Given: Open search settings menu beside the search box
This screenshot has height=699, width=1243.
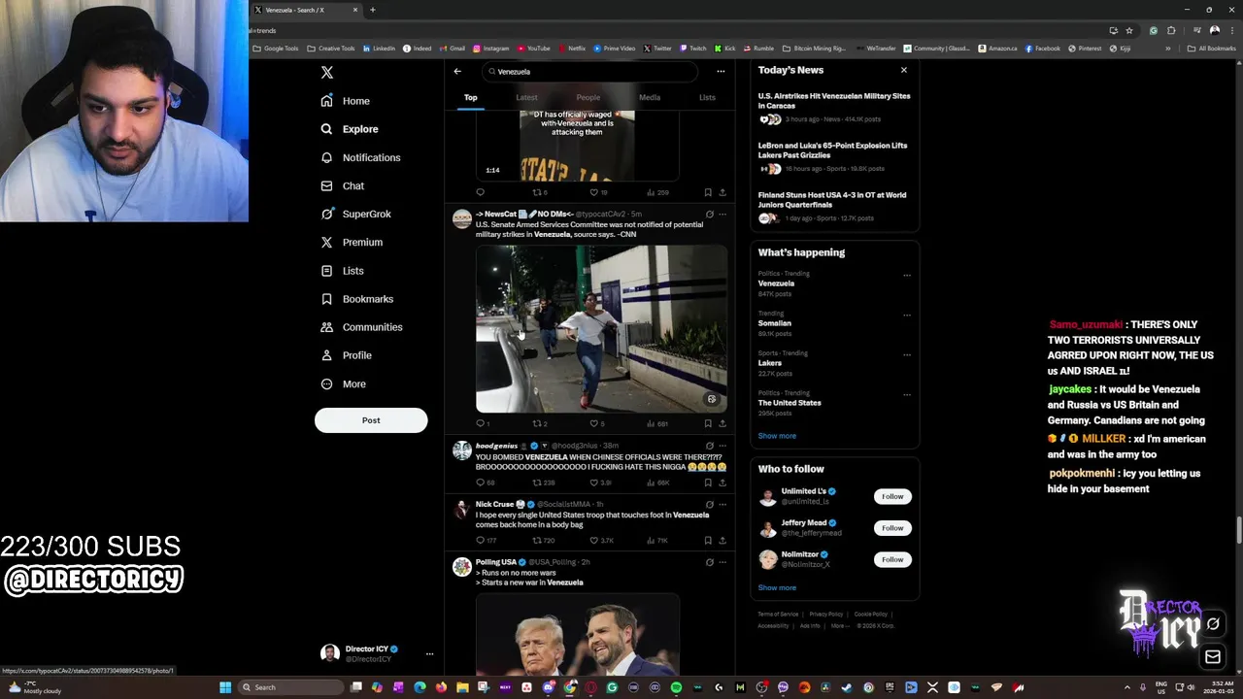Looking at the screenshot, I should (721, 71).
